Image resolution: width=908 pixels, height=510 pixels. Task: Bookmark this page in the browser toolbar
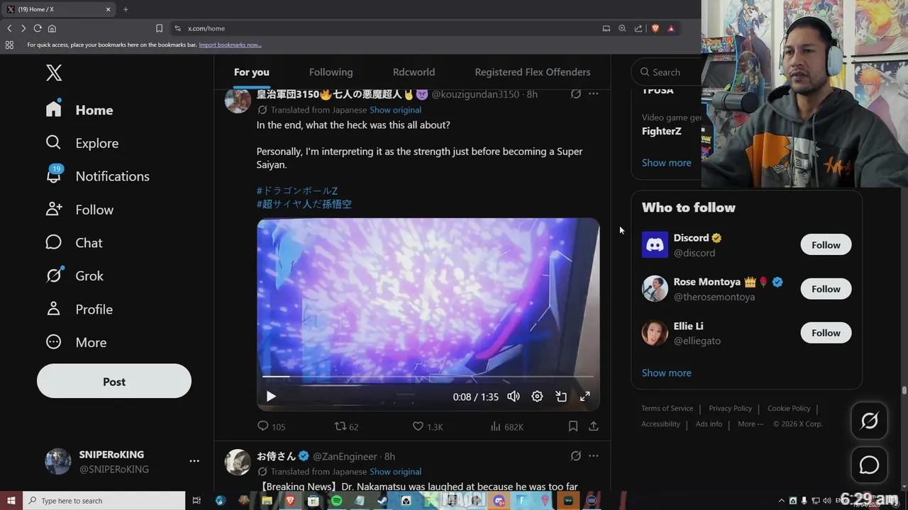(x=159, y=28)
